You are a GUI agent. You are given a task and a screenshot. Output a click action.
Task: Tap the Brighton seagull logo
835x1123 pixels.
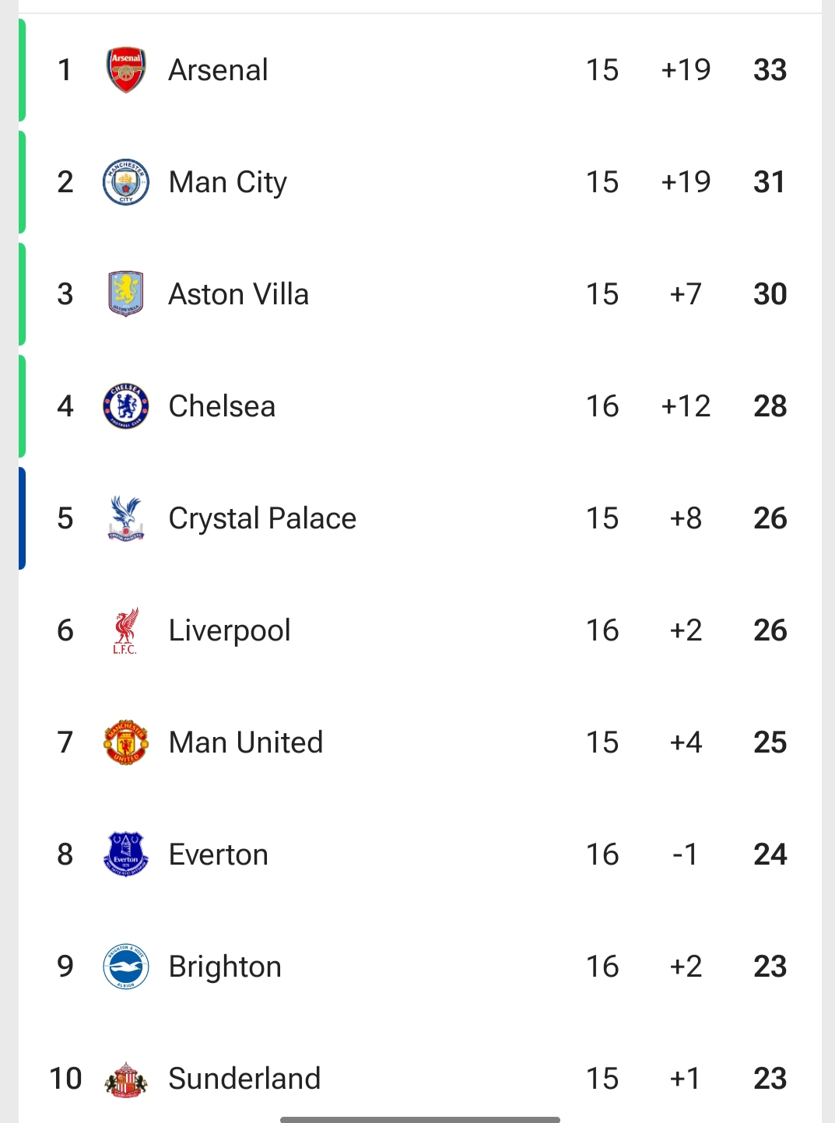[x=125, y=967]
